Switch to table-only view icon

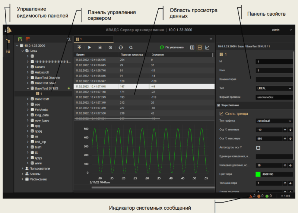click(x=192, y=48)
